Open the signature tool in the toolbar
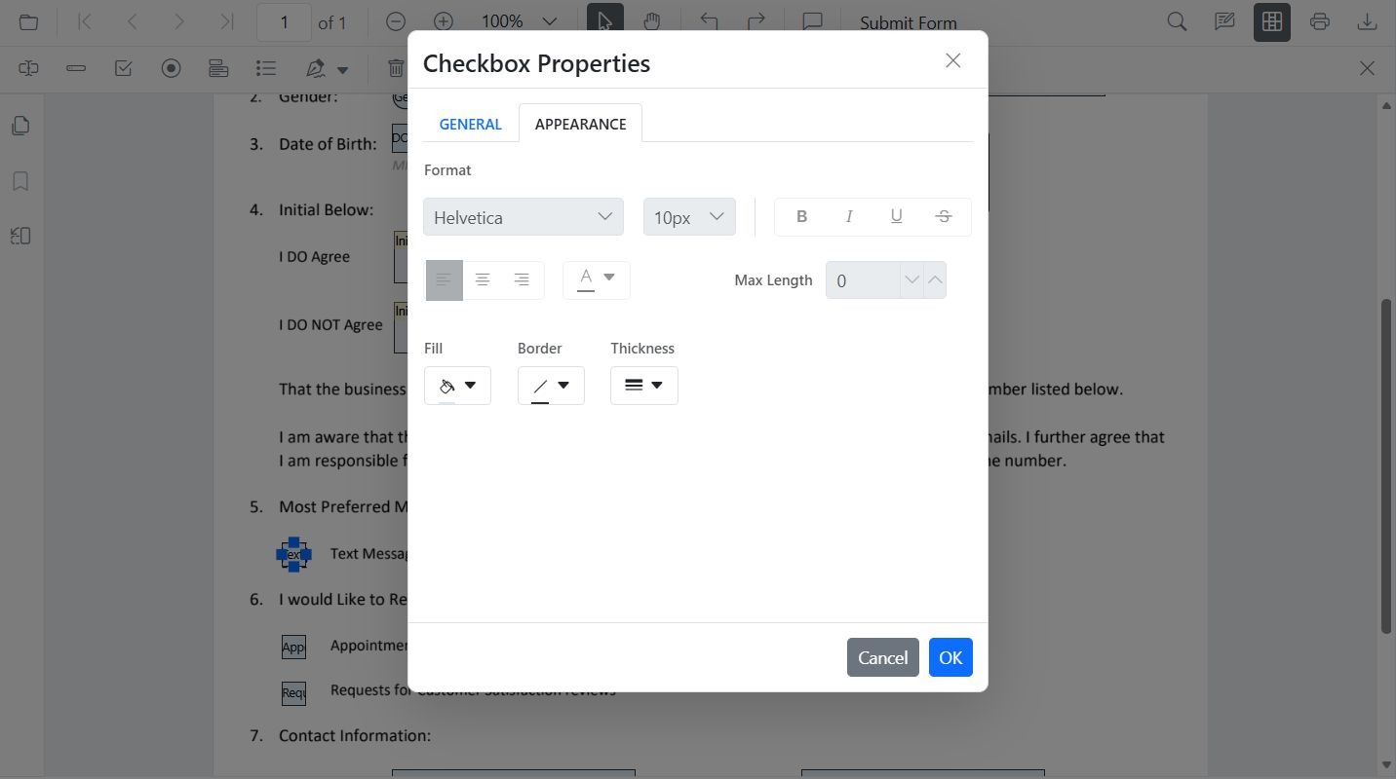 tap(315, 67)
